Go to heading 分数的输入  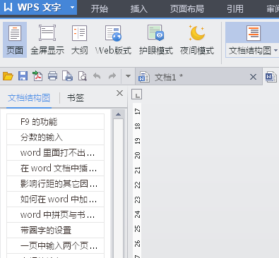[55, 137]
